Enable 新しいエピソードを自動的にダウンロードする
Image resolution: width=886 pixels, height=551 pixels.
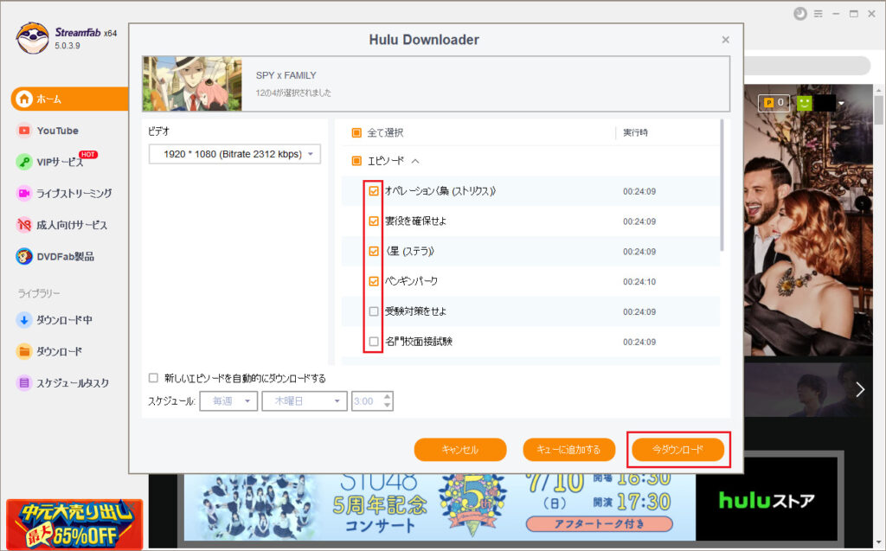(153, 378)
